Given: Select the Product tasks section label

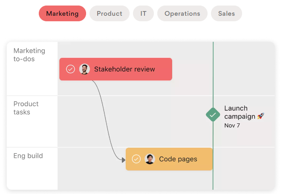Looking at the screenshot, I should pos(26,108).
